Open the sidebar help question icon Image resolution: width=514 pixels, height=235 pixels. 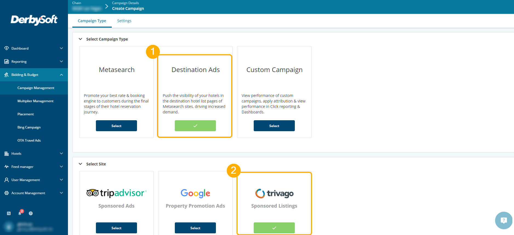click(31, 213)
